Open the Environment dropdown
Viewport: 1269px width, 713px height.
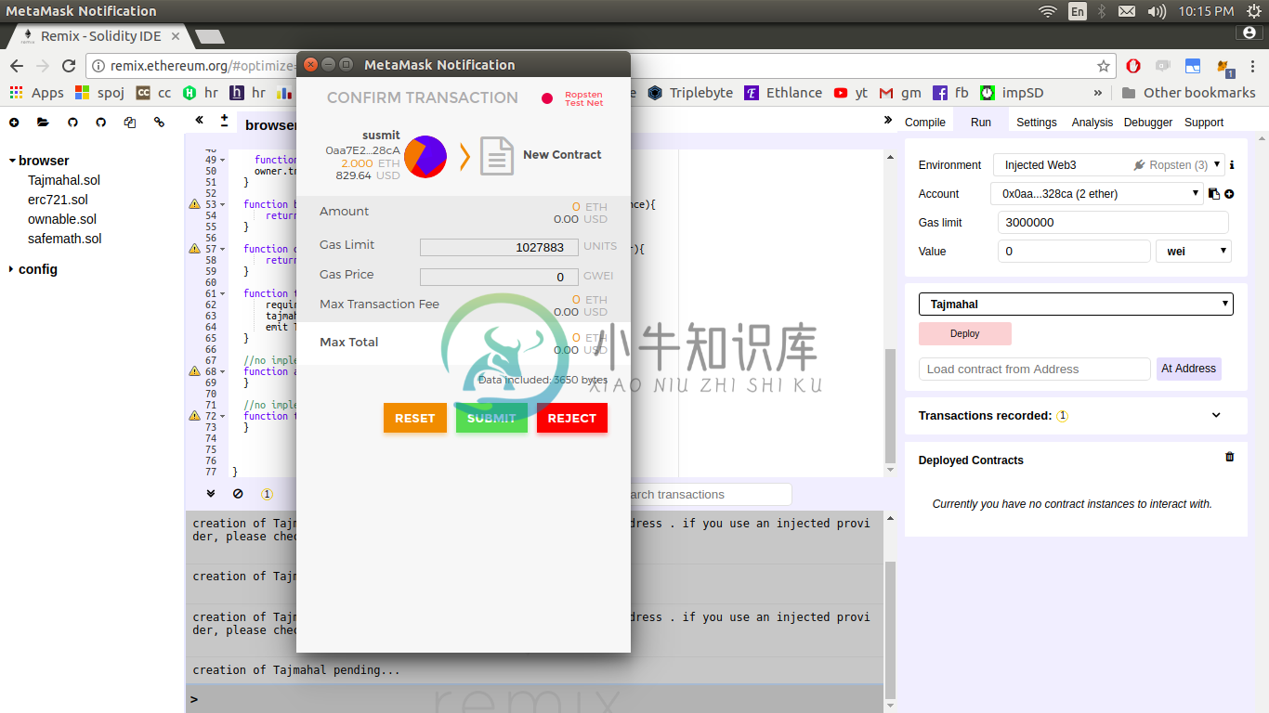click(1109, 165)
